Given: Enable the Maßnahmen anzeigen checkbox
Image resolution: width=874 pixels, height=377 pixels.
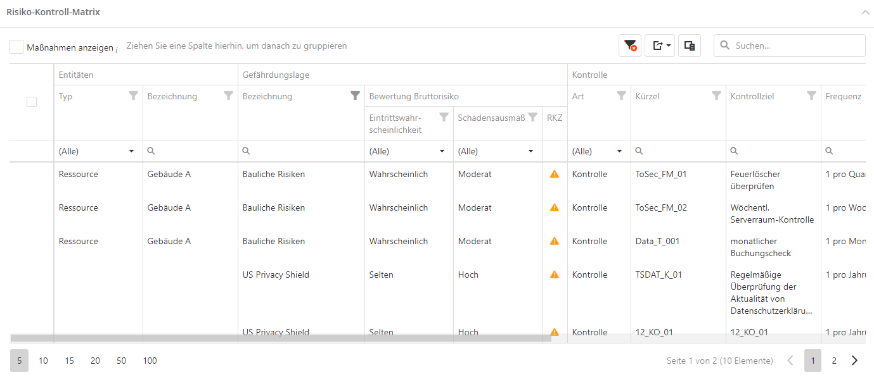Looking at the screenshot, I should [x=17, y=47].
